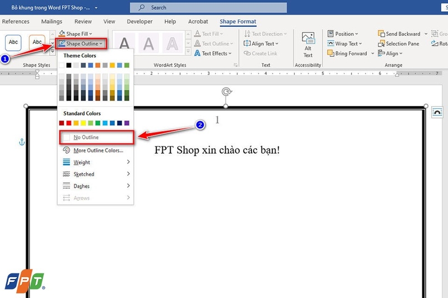Viewport: 448px width, 298px height.
Task: Open the View tab
Action: [x=109, y=21]
